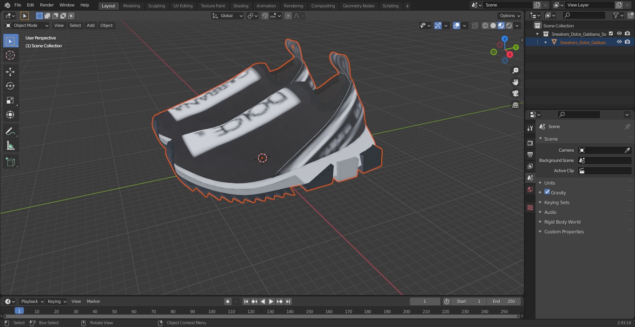Screen dimensions: 635x327
Task: Click the pan view hand icon
Action: click(515, 82)
